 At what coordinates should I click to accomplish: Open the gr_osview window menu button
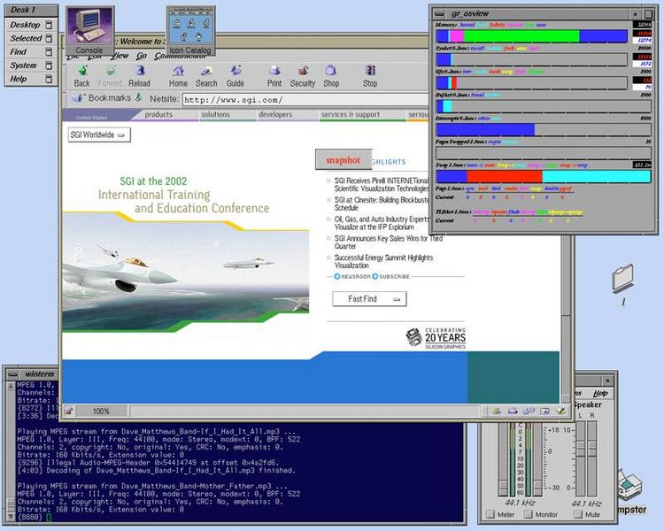point(440,14)
